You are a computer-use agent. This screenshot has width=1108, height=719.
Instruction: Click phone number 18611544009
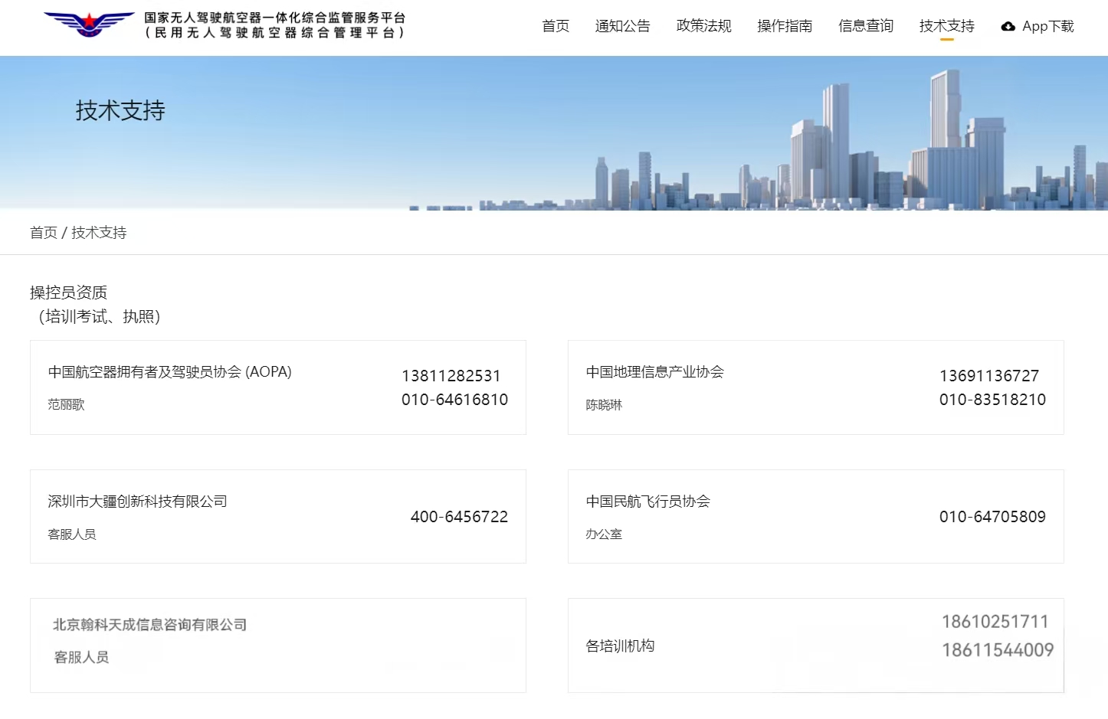point(998,650)
